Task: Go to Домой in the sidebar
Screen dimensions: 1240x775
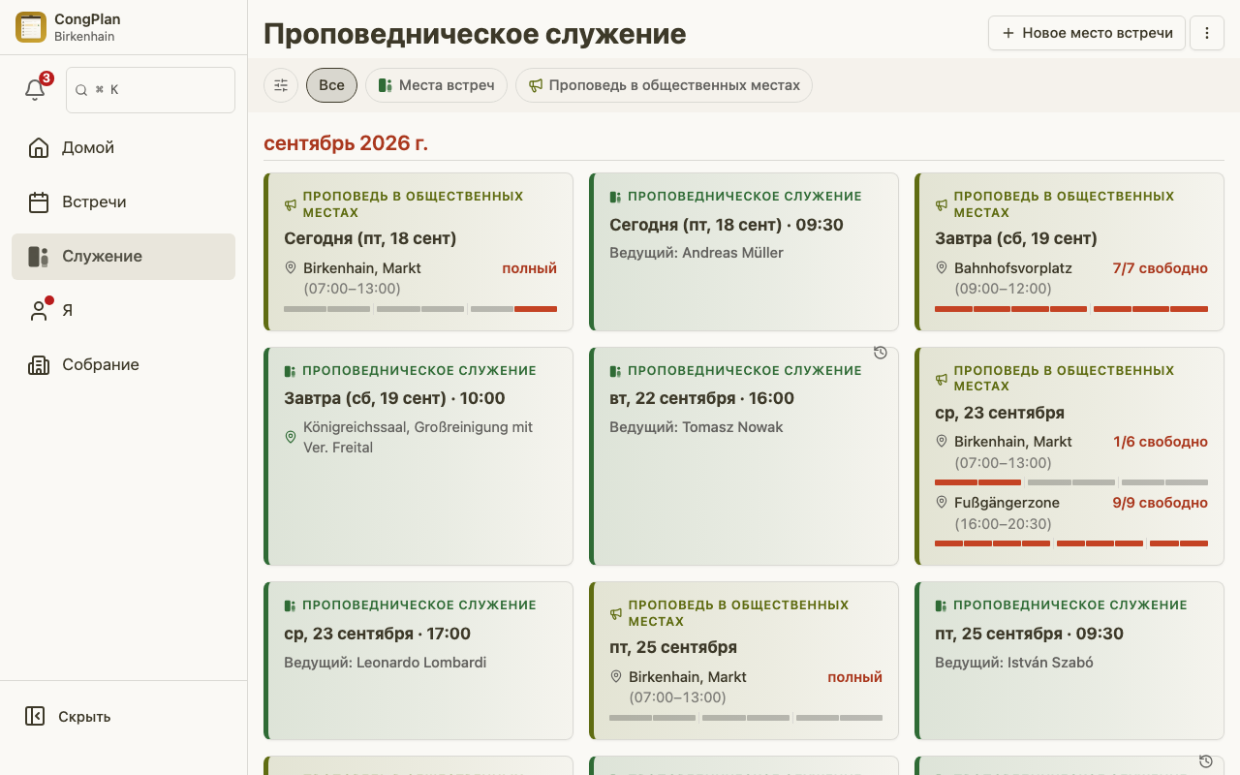Action: tap(123, 148)
